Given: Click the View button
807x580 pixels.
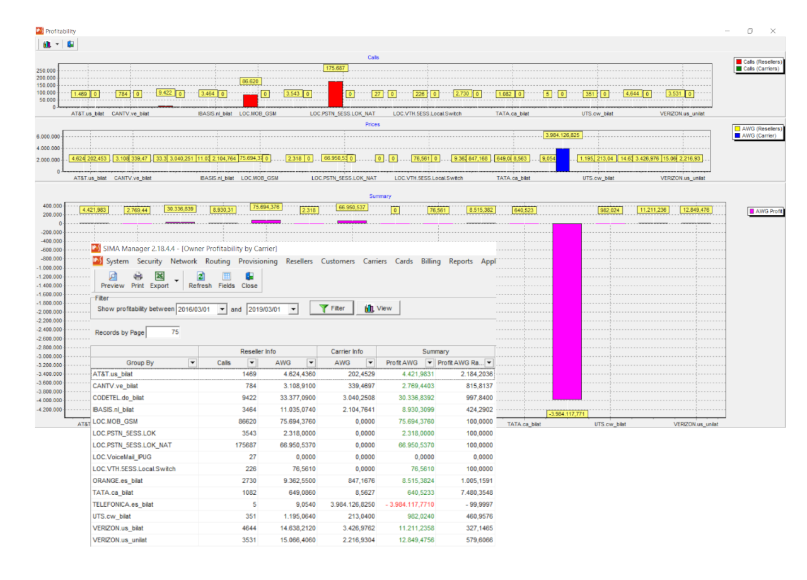Looking at the screenshot, I should pyautogui.click(x=378, y=308).
